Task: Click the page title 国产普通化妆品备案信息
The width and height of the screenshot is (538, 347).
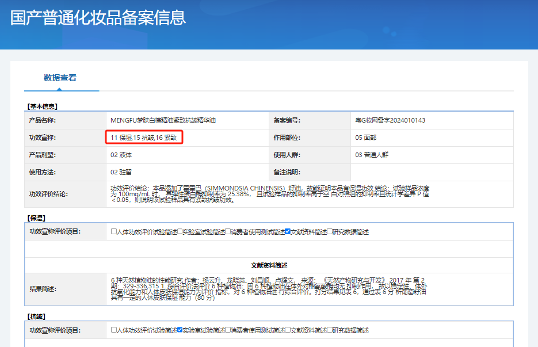Action: [98, 17]
